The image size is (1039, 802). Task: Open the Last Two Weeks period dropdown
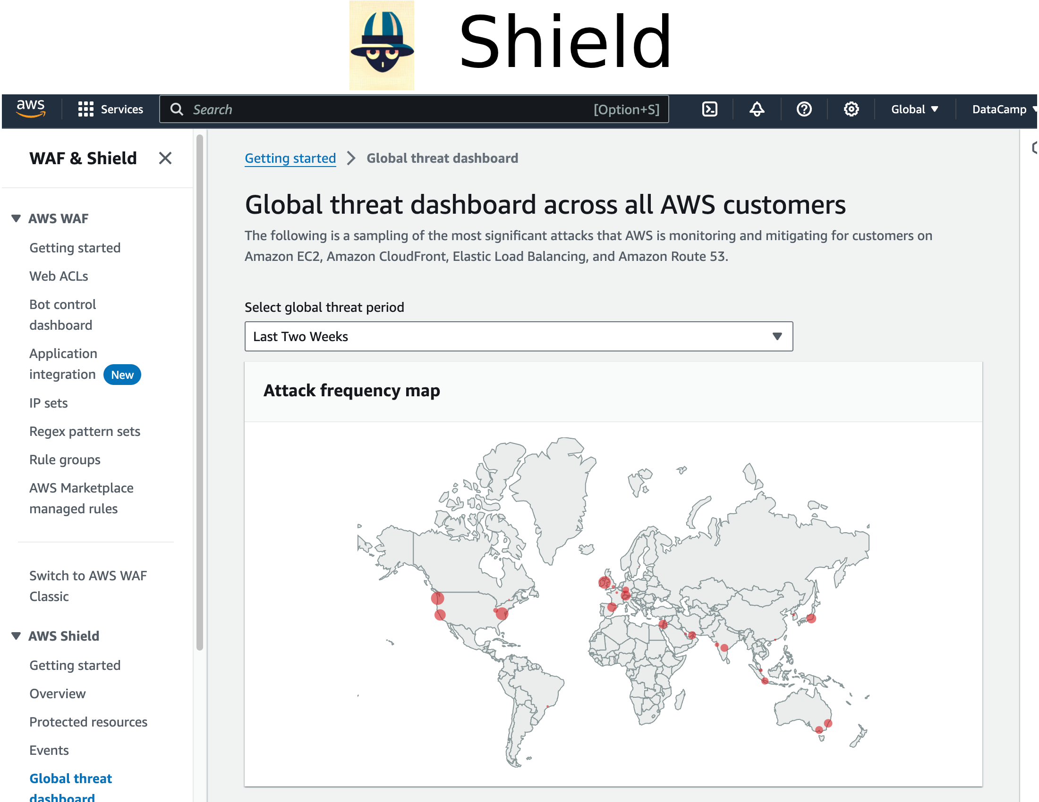[x=519, y=336]
